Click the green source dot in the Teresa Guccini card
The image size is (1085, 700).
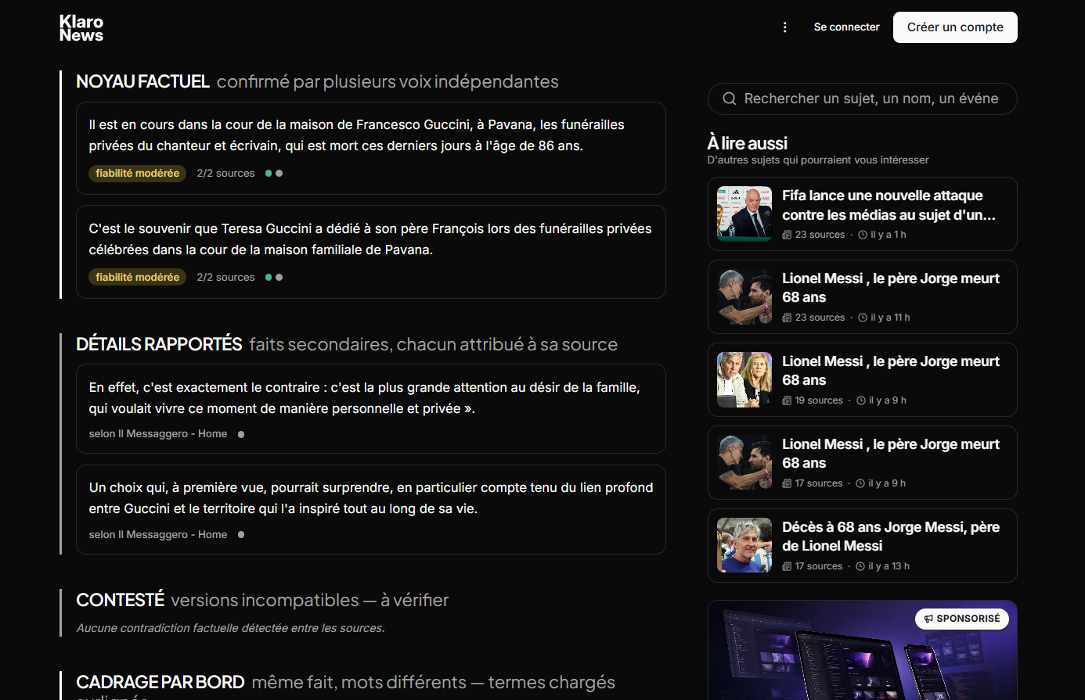pyautogui.click(x=269, y=278)
